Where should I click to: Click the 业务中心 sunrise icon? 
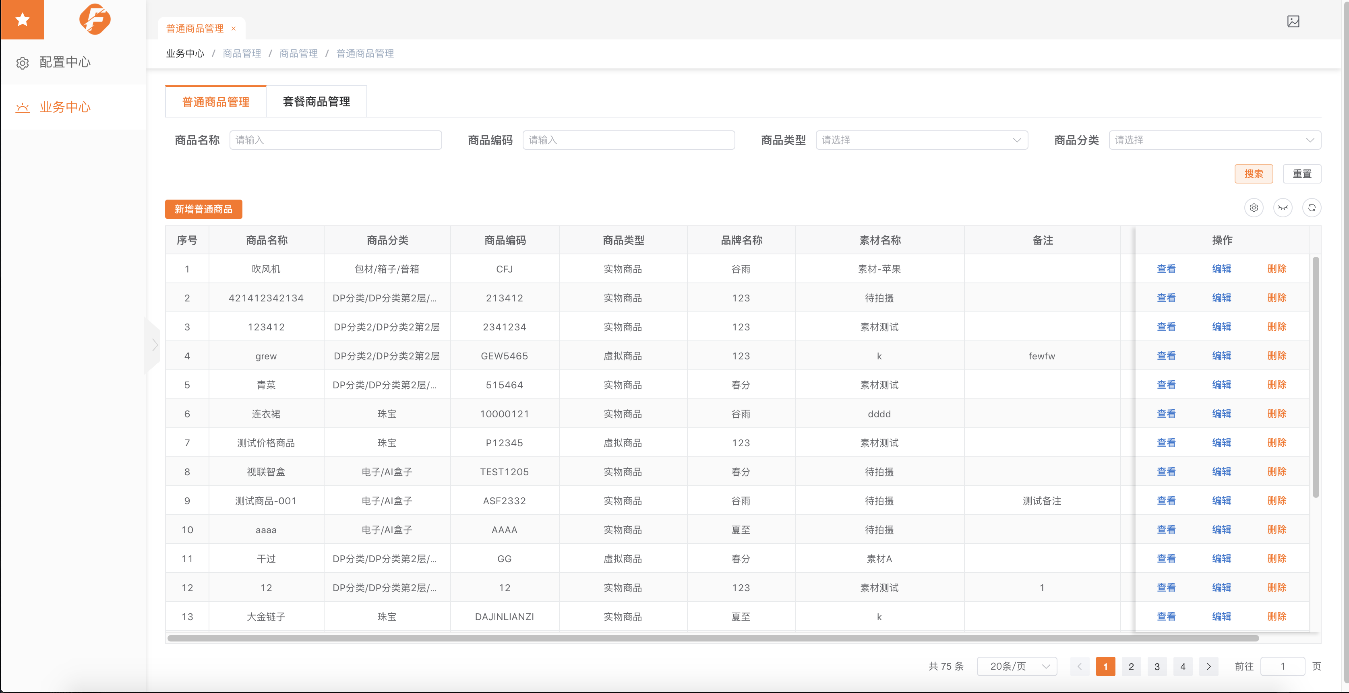coord(23,108)
